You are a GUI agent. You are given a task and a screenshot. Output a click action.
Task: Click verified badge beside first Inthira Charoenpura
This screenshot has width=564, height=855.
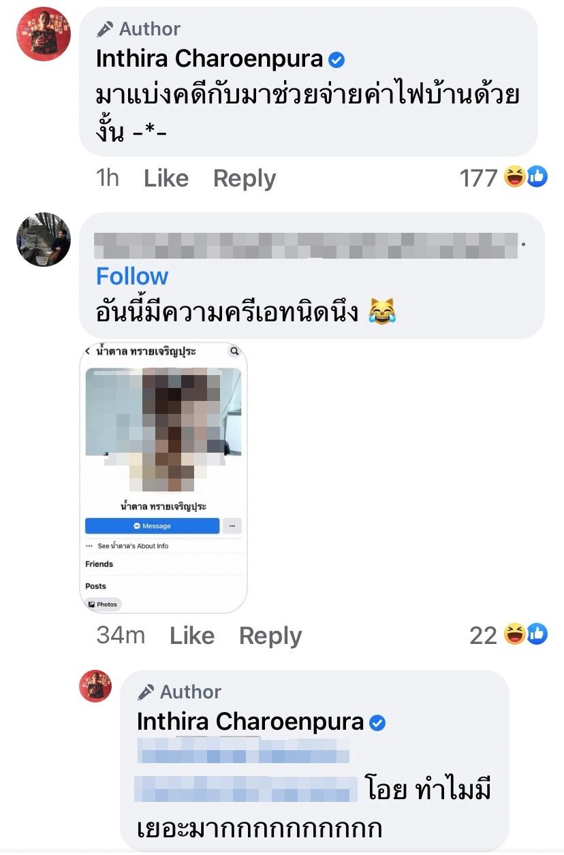tap(336, 60)
